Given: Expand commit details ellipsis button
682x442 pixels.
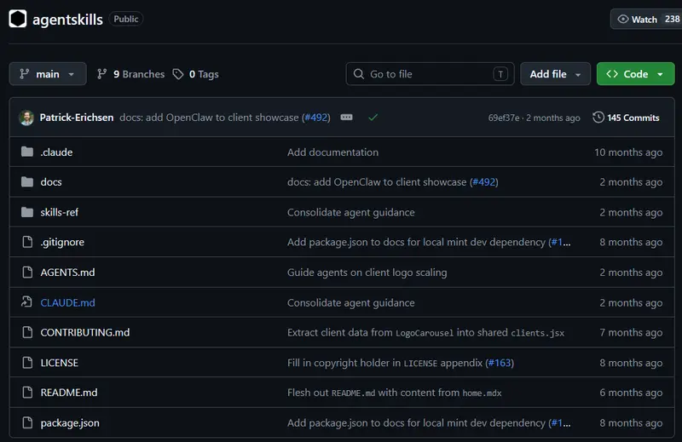Looking at the screenshot, I should (x=347, y=118).
